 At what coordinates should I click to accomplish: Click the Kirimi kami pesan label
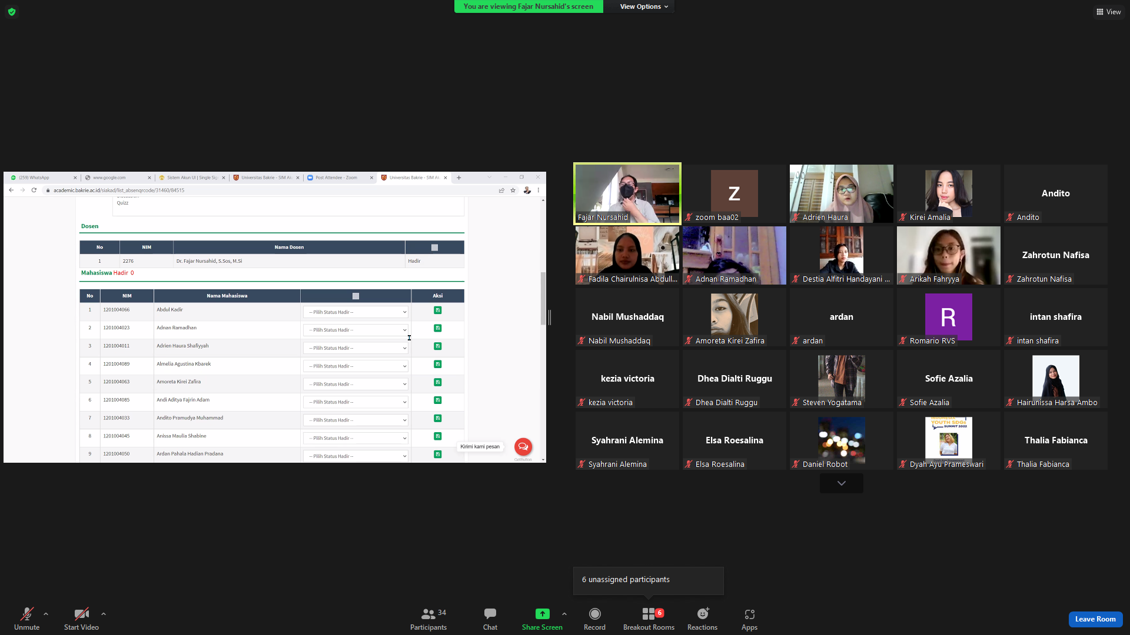[480, 447]
